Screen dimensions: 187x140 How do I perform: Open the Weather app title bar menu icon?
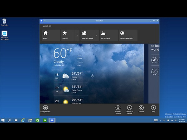click(x=42, y=21)
